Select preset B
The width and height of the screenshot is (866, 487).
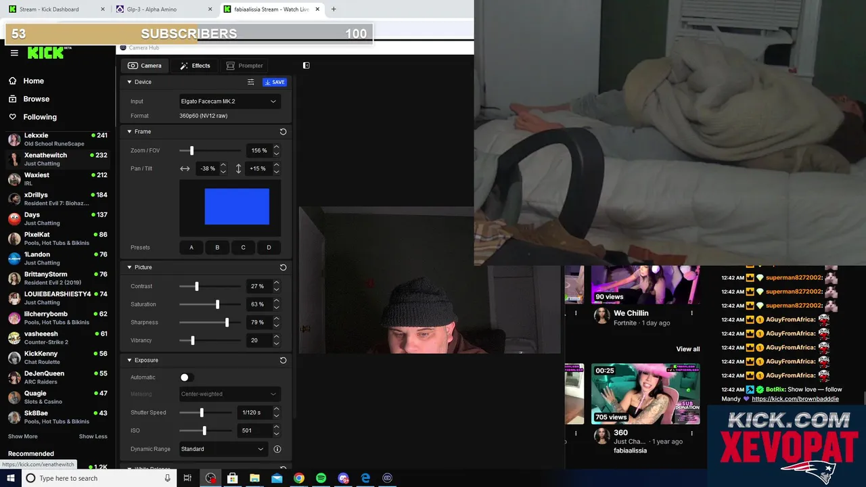click(217, 248)
